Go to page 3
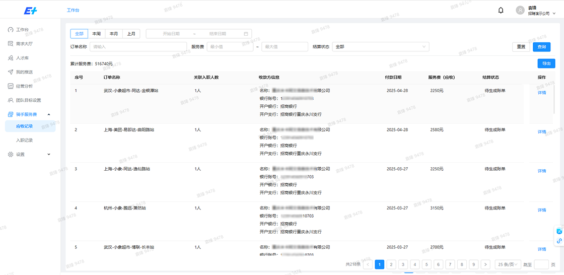The height and width of the screenshot is (275, 564). coord(403,264)
